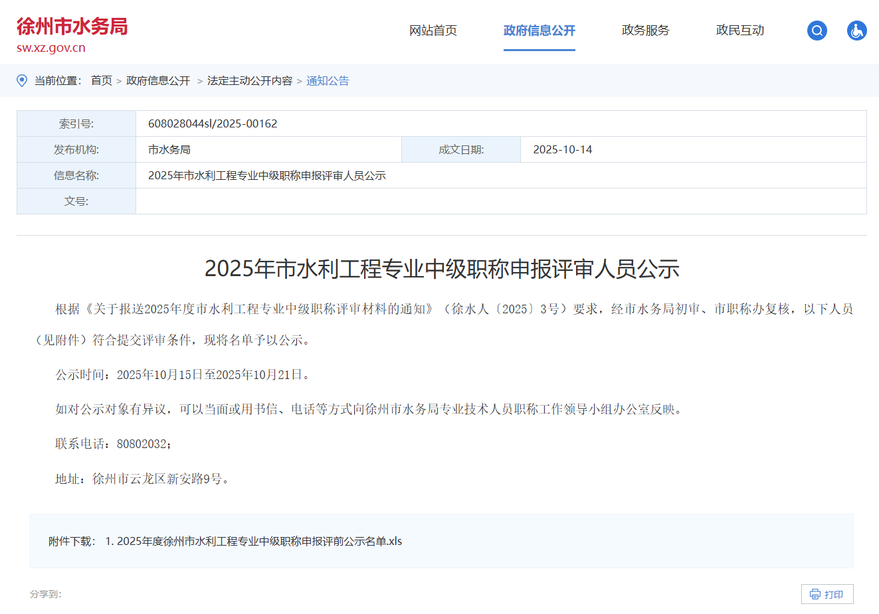879x614 pixels.
Task: Open 政府信息公开 in the breadcrumb trail
Action: click(158, 80)
